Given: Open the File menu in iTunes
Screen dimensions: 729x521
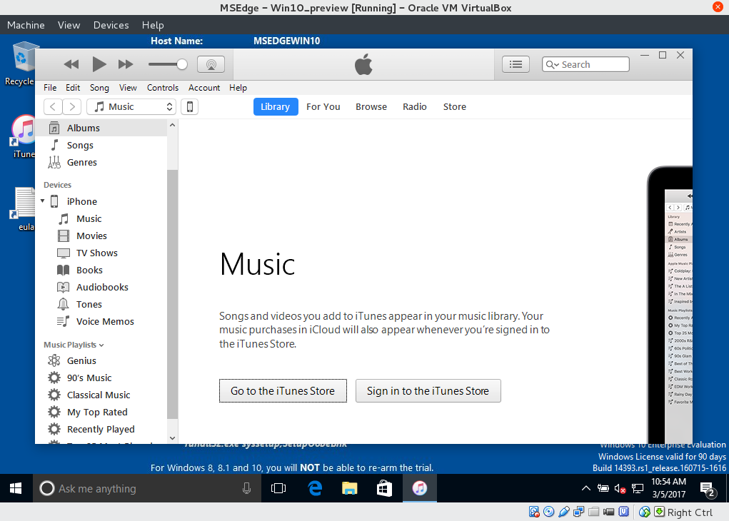Looking at the screenshot, I should tap(50, 88).
